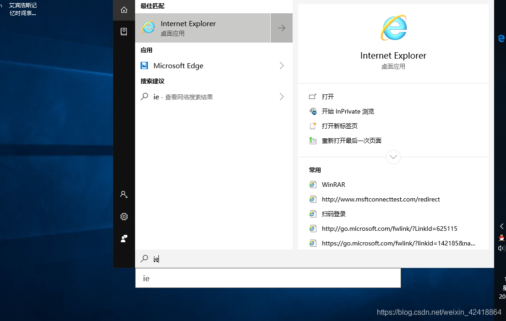Open WinRAR frequent page

point(333,185)
